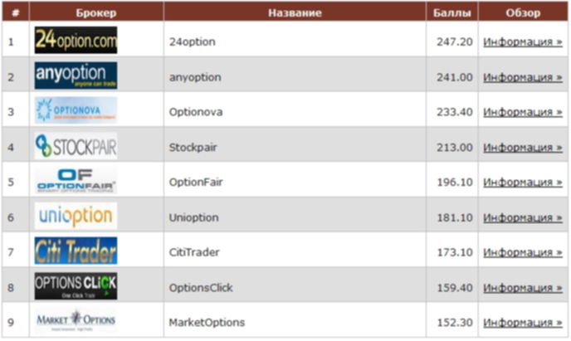This screenshot has height=341, width=571.
Task: Open the anyoption broker logo
Action: coord(76,76)
